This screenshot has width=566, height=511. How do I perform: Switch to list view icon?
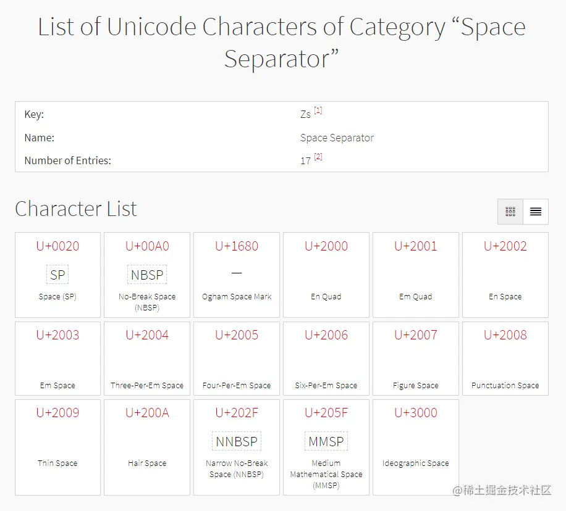[x=536, y=212]
